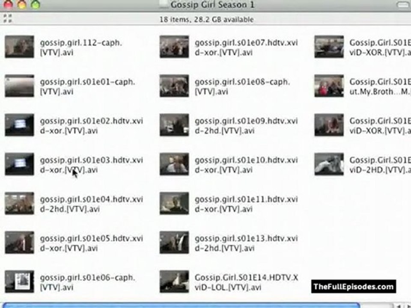Click file name gossip.girl.s01e11.hdtv.xvid-xor.[VTV].avi
This screenshot has width=411, height=308.
(x=247, y=204)
